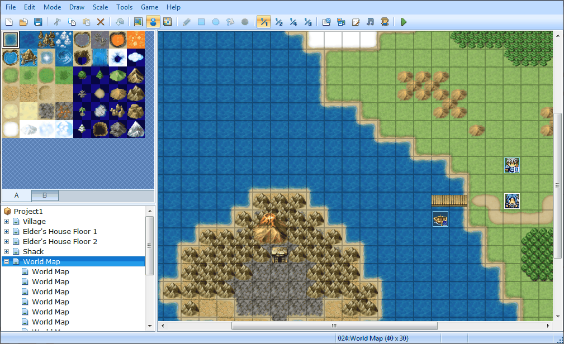Open the Help menu
This screenshot has width=564, height=344.
pos(173,7)
